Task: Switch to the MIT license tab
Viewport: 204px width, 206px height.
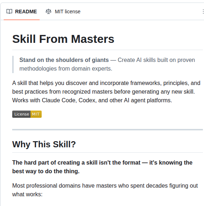Action: pos(63,12)
